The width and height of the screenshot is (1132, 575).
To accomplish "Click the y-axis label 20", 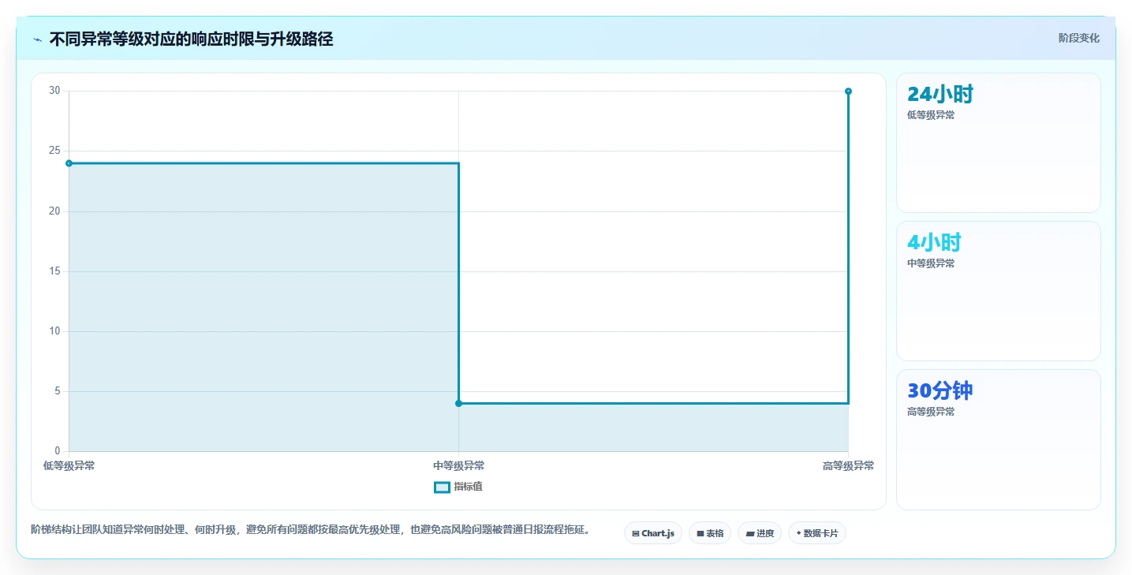I will pos(54,211).
